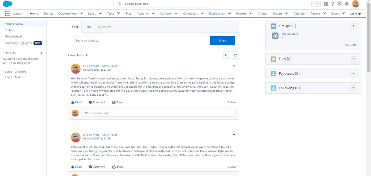Viewport: 371px width, 176px height.
Task: Open the favorites list dropdown arrow
Action: pyautogui.click(x=318, y=4)
